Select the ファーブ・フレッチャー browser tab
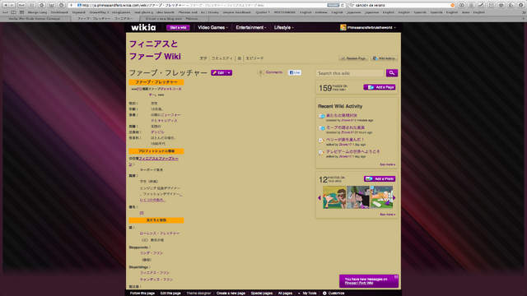This screenshot has width=527, height=296. pos(105,19)
